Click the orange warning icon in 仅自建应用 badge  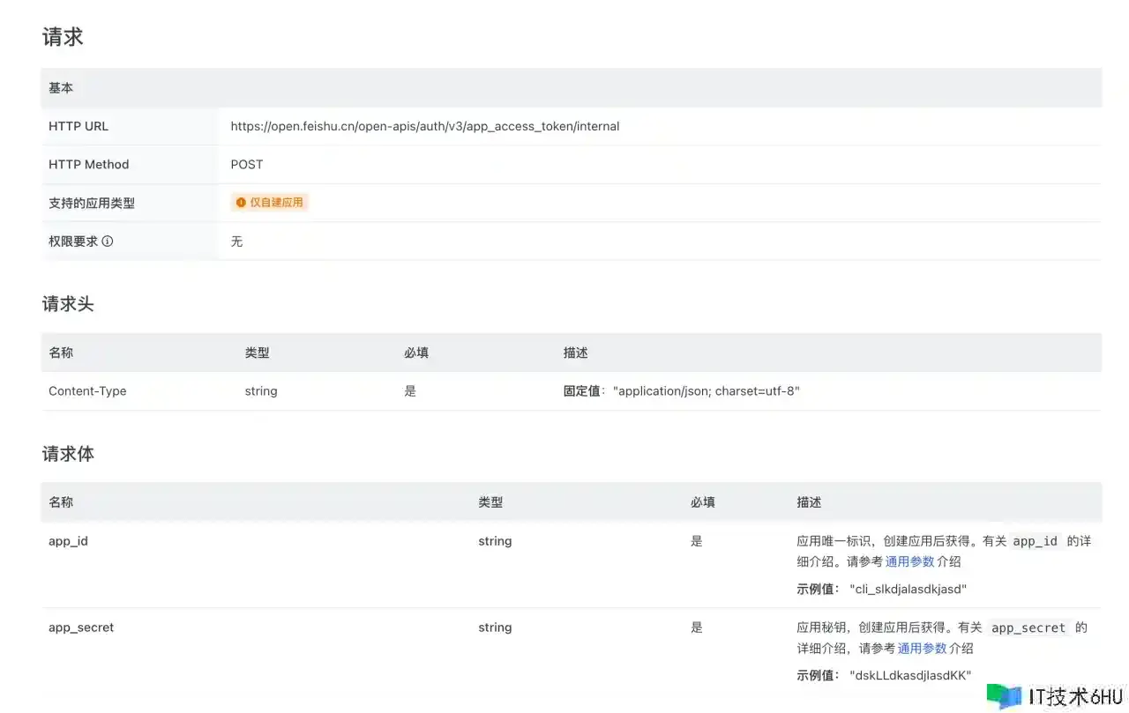coord(241,203)
